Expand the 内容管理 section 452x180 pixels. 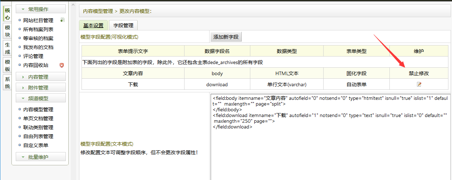pyautogui.click(x=40, y=77)
